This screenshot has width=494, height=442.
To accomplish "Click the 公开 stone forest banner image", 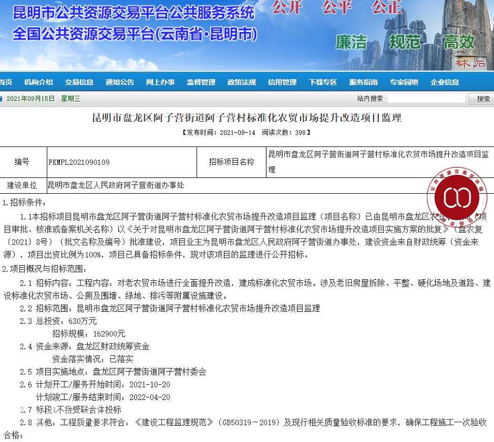I will pos(289,8).
